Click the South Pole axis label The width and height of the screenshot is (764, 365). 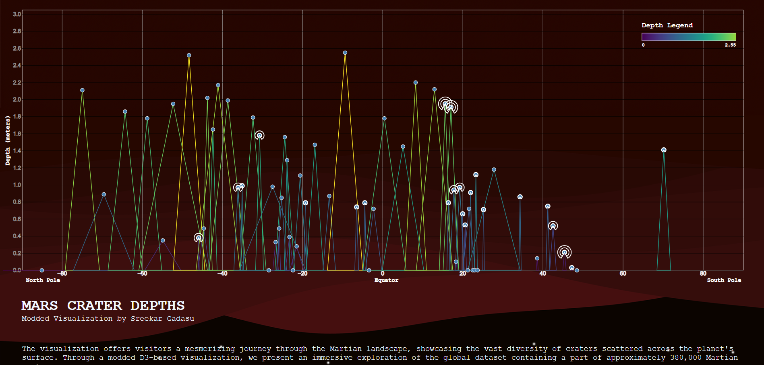(724, 280)
